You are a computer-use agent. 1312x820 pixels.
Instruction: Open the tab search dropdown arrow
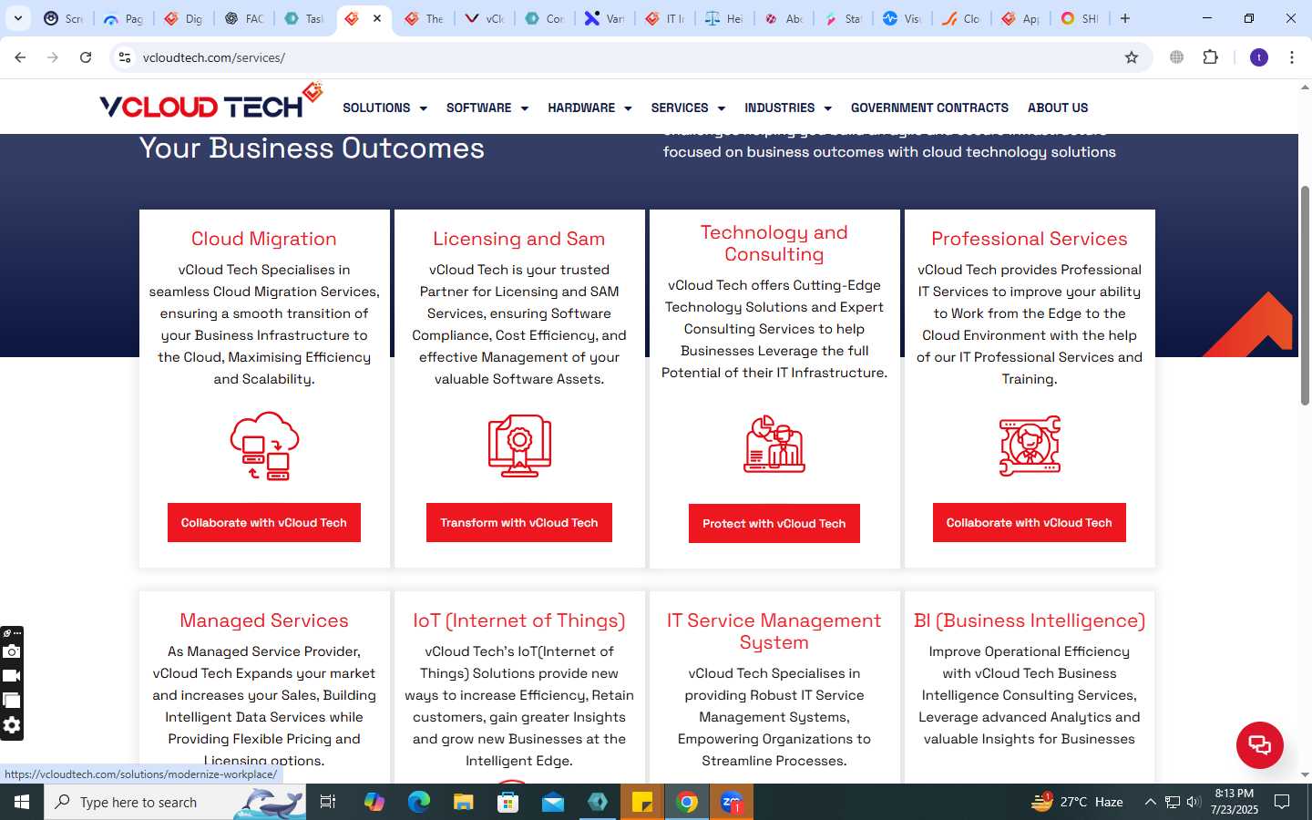17,18
